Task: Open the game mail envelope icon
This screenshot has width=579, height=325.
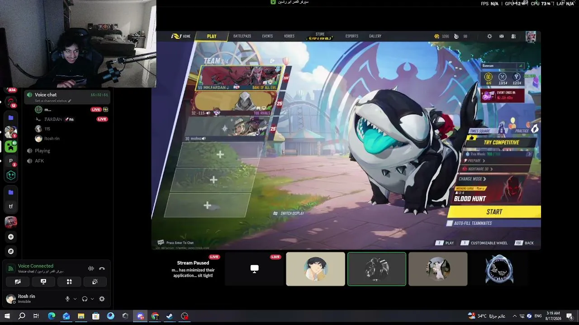Action: pyautogui.click(x=502, y=36)
